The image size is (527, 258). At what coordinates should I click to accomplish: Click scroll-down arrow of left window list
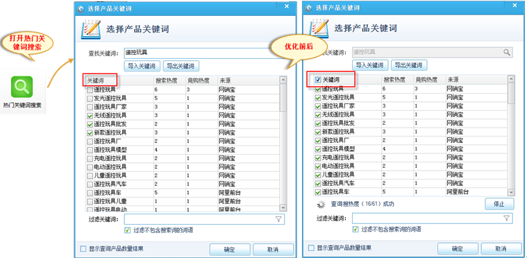[283, 207]
